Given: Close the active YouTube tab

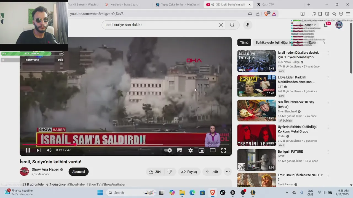Looking at the screenshot, I should pyautogui.click(x=249, y=5).
